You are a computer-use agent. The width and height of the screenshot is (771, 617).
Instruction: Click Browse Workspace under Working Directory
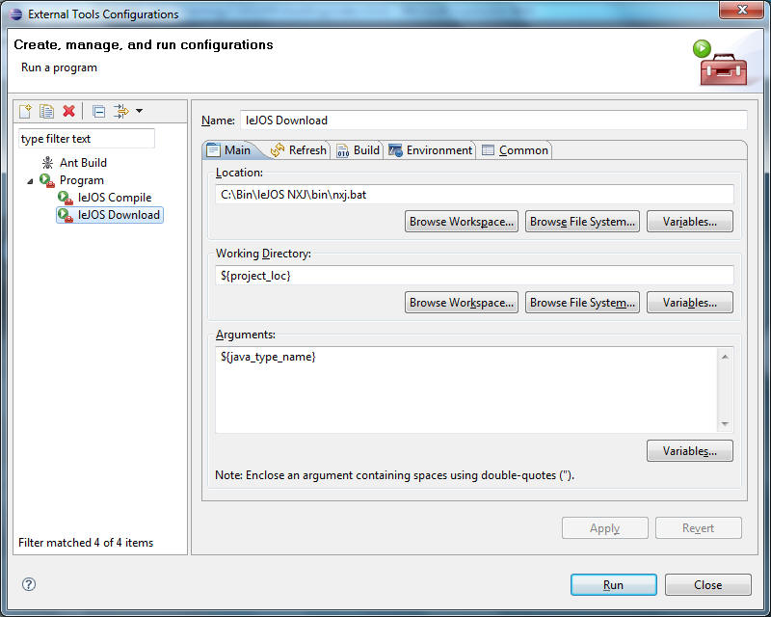coord(462,302)
